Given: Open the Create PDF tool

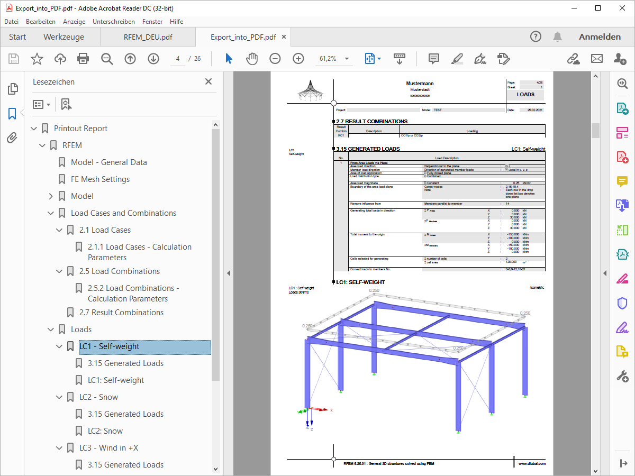Looking at the screenshot, I should pyautogui.click(x=622, y=157).
